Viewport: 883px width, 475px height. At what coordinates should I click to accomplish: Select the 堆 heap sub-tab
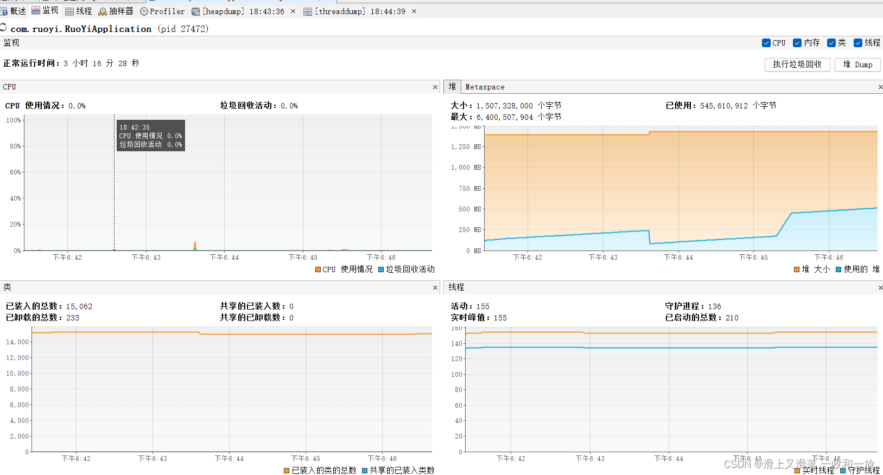click(x=452, y=87)
